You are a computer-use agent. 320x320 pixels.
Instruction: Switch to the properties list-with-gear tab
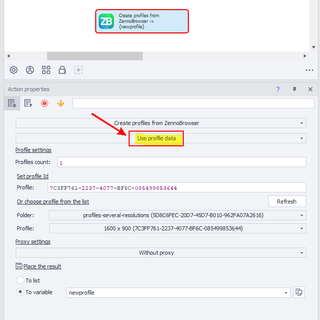pyautogui.click(x=12, y=103)
